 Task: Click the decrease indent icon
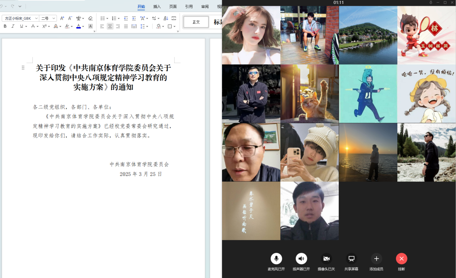[x=126, y=18]
